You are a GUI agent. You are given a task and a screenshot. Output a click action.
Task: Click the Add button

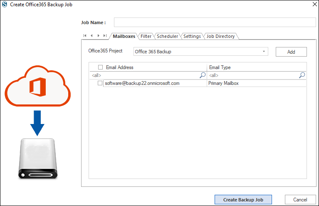(x=291, y=52)
